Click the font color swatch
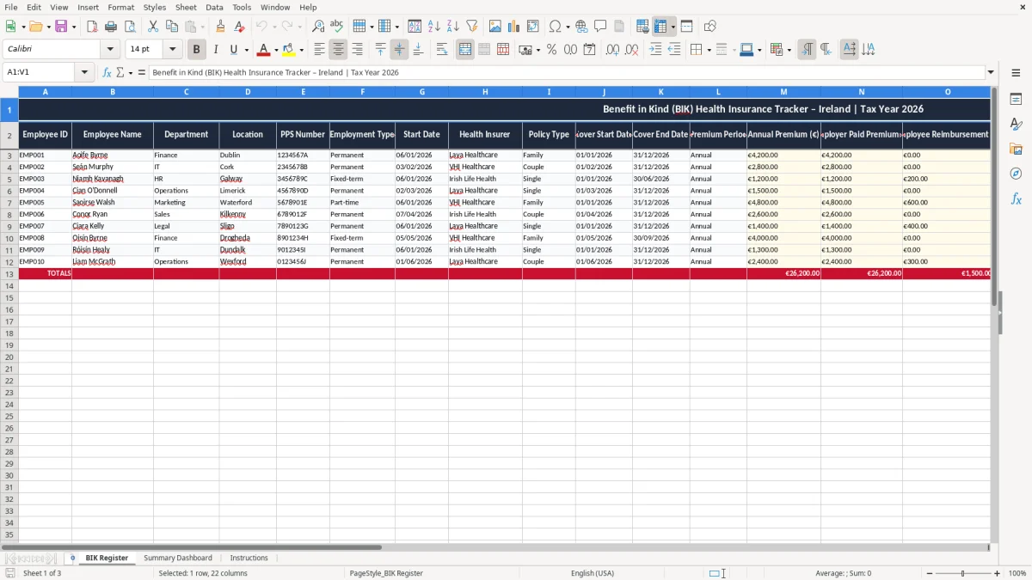Image resolution: width=1032 pixels, height=580 pixels. tap(265, 50)
